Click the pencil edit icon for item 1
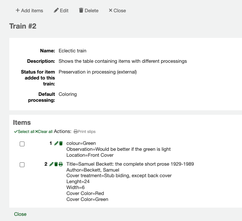Viewport: 242px width, 221px height. click(x=56, y=143)
